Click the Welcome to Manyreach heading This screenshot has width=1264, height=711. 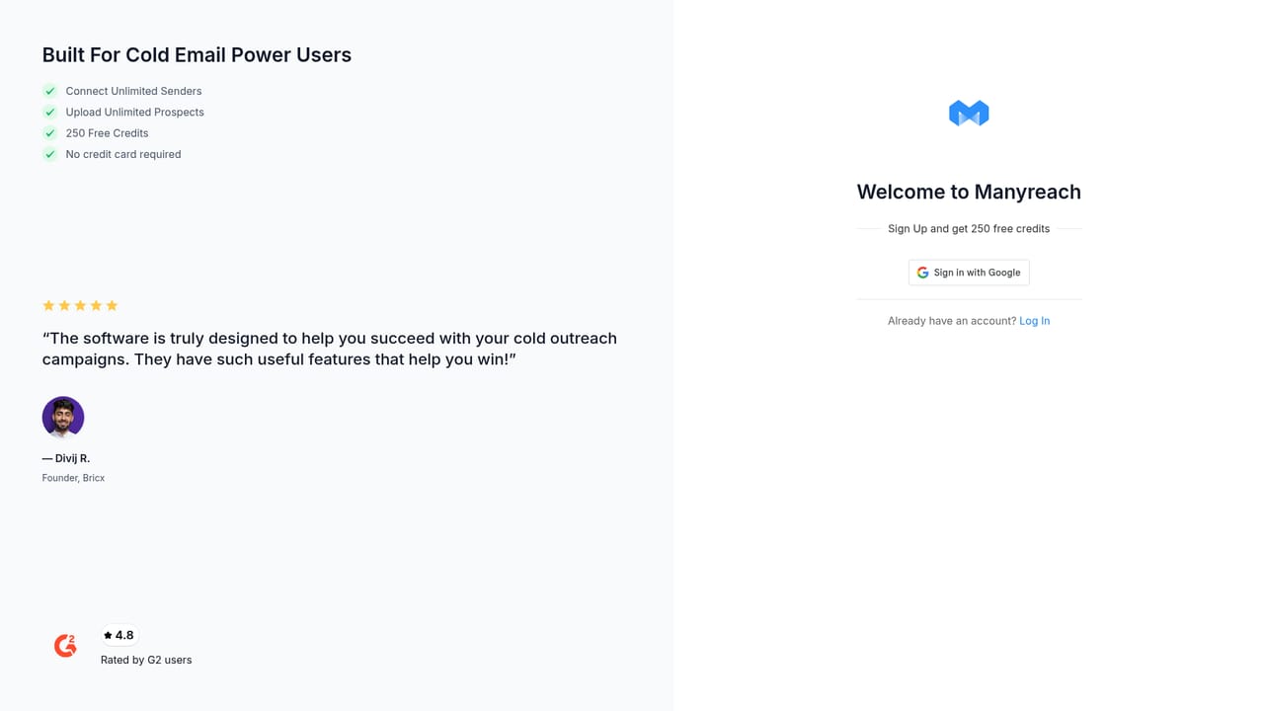(969, 192)
